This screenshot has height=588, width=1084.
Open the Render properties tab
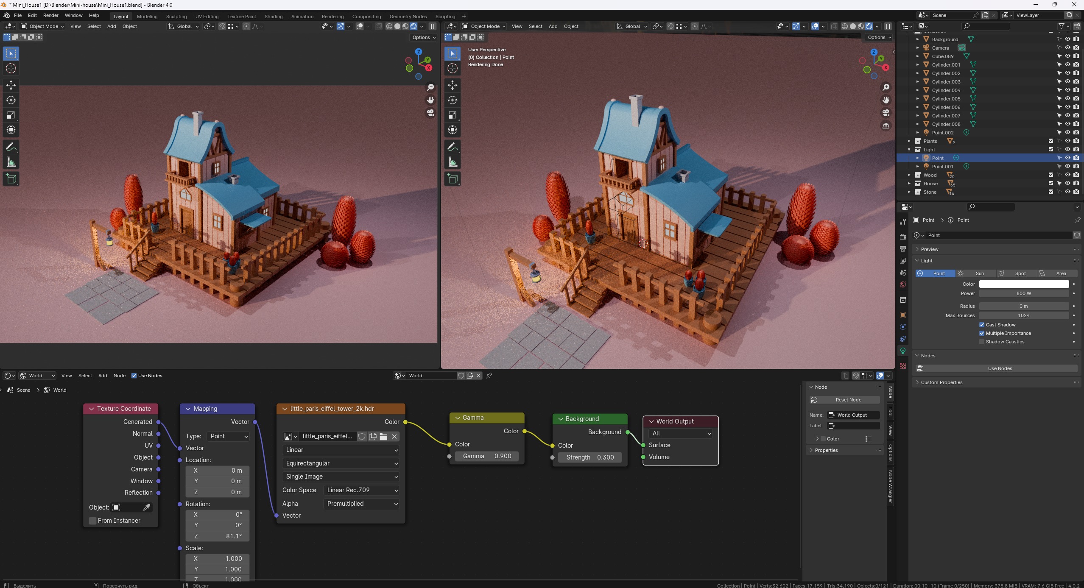coord(903,237)
